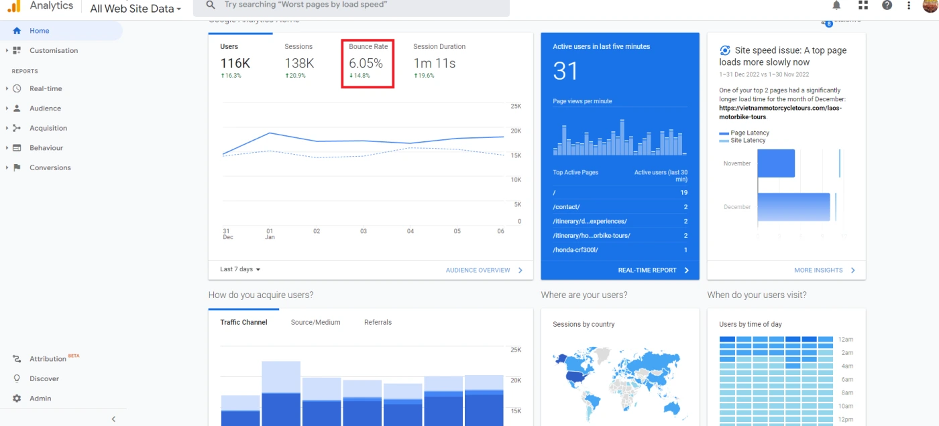This screenshot has width=939, height=426.
Task: Open the Last 7 days dropdown
Action: [x=240, y=269]
